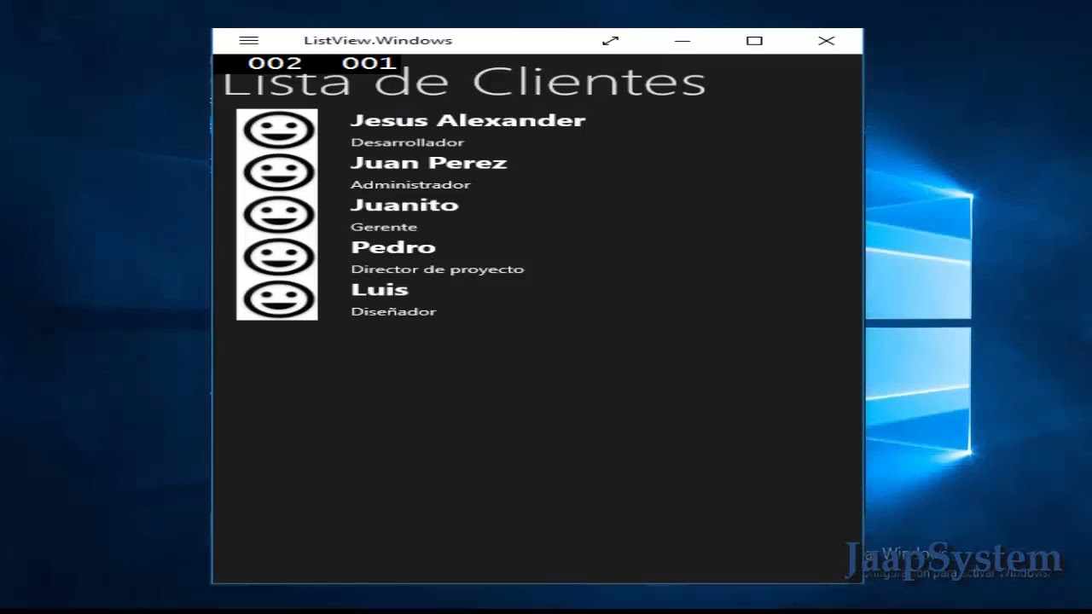Select the name Luis
This screenshot has width=1092, height=614.
[x=380, y=289]
